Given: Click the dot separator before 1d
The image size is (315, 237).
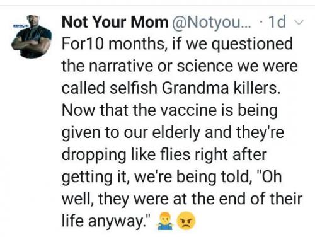Looking at the screenshot, I should click(x=260, y=23).
